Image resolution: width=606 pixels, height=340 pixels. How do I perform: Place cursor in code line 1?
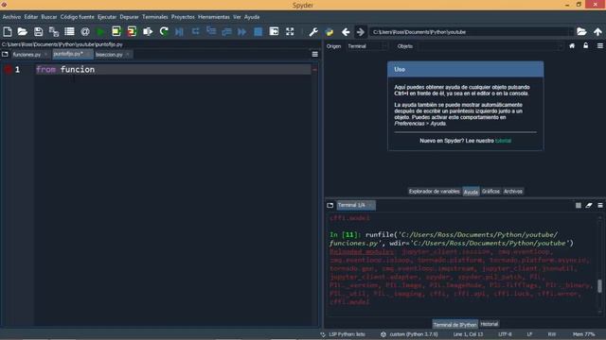click(173, 69)
